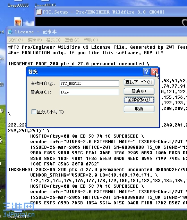Click the help question mark in Replace dialog
Viewport: 187px width, 220px height.
pyautogui.click(x=146, y=72)
